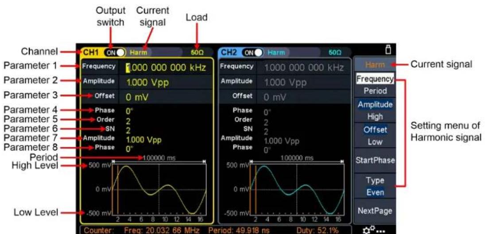Toggle the CH2 output ON switch
This screenshot has height=234, width=485.
pos(252,52)
